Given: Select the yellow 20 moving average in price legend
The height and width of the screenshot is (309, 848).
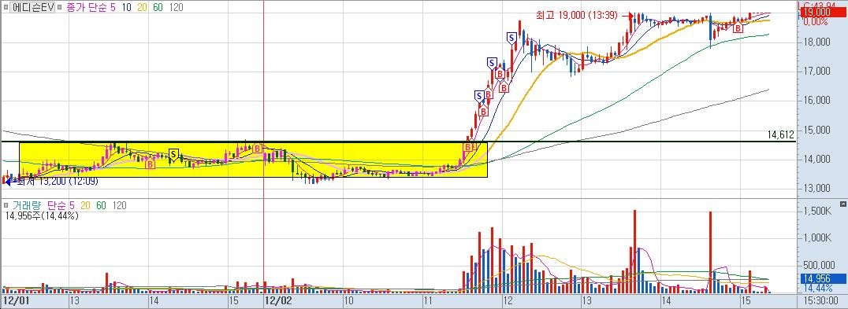Looking at the screenshot, I should [141, 8].
